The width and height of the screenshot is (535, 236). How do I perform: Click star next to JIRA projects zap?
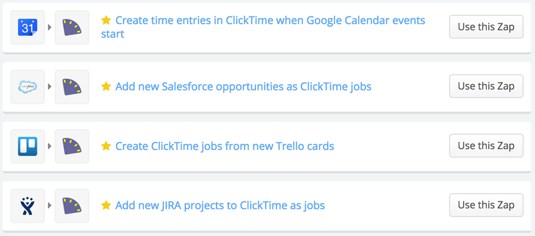106,205
